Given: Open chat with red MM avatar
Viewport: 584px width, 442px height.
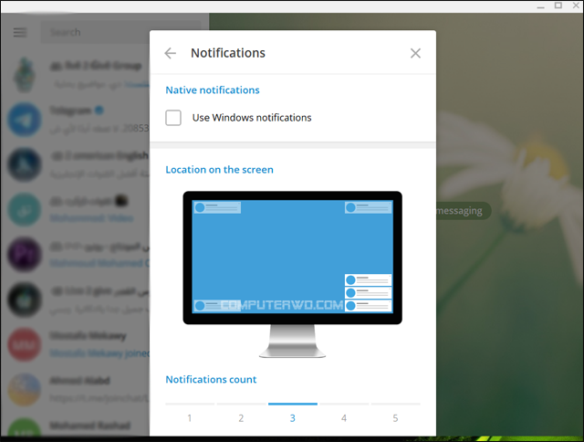Looking at the screenshot, I should (75, 344).
